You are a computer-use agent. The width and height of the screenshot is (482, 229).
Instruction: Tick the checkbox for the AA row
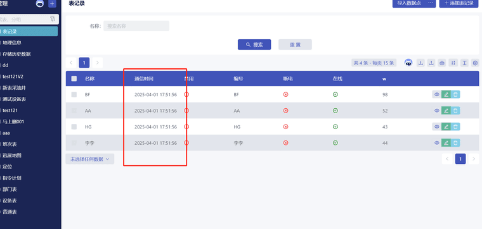point(74,111)
